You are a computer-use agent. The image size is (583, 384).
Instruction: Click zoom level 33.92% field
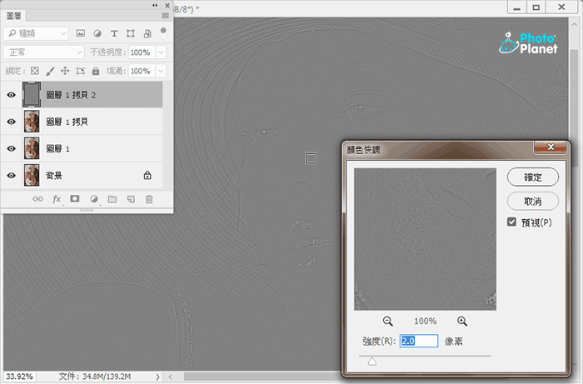(20, 377)
